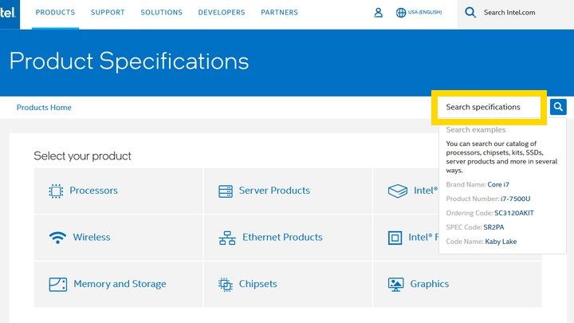The width and height of the screenshot is (574, 323).
Task: Click the user account icon
Action: (379, 13)
